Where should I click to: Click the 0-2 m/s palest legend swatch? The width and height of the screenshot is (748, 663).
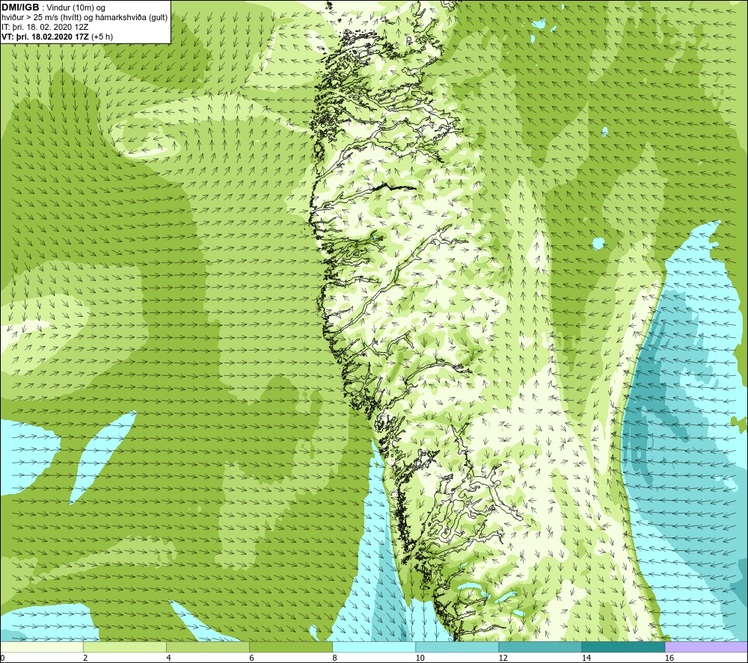pyautogui.click(x=41, y=647)
